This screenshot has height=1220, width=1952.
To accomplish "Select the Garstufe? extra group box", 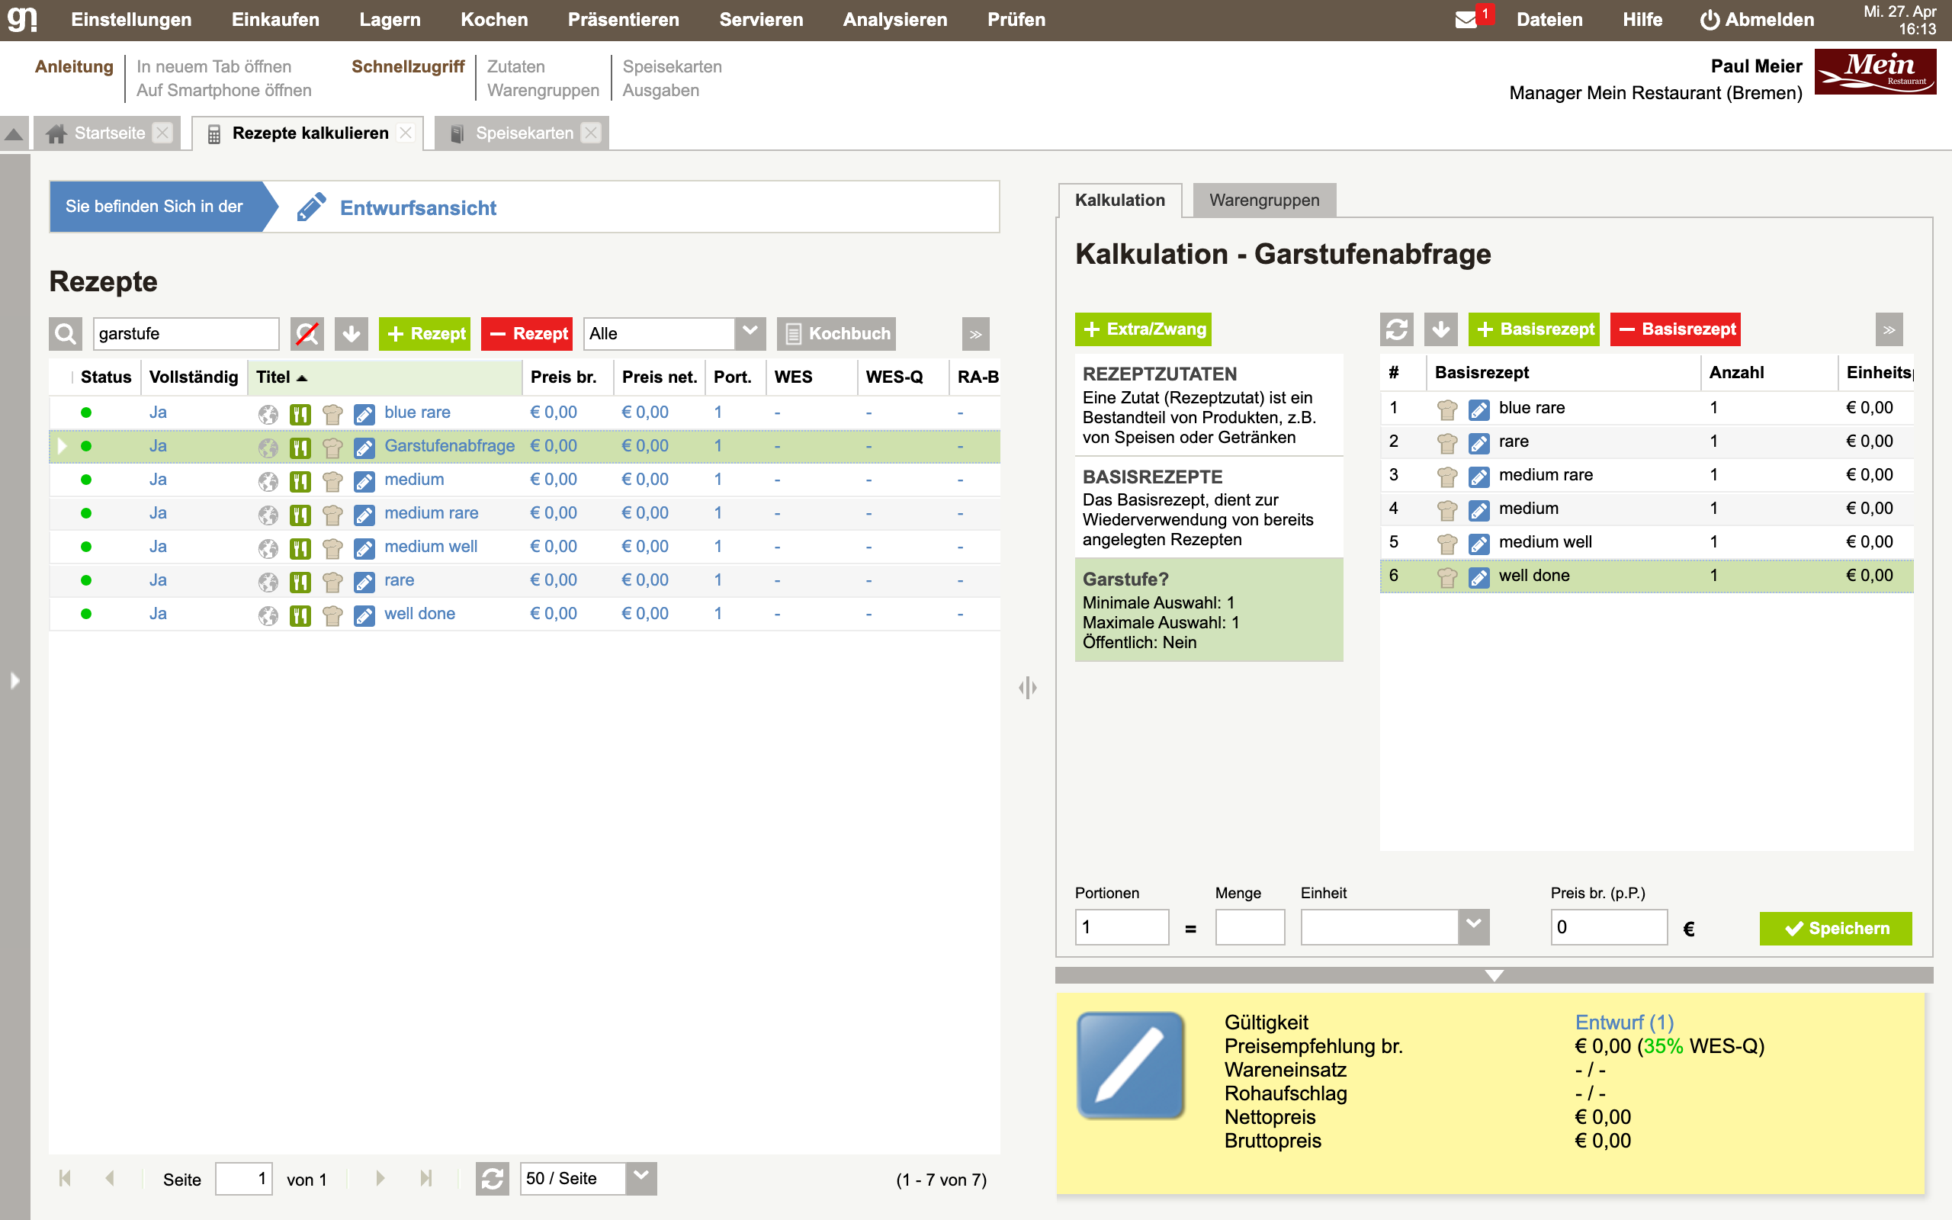I will coord(1209,609).
